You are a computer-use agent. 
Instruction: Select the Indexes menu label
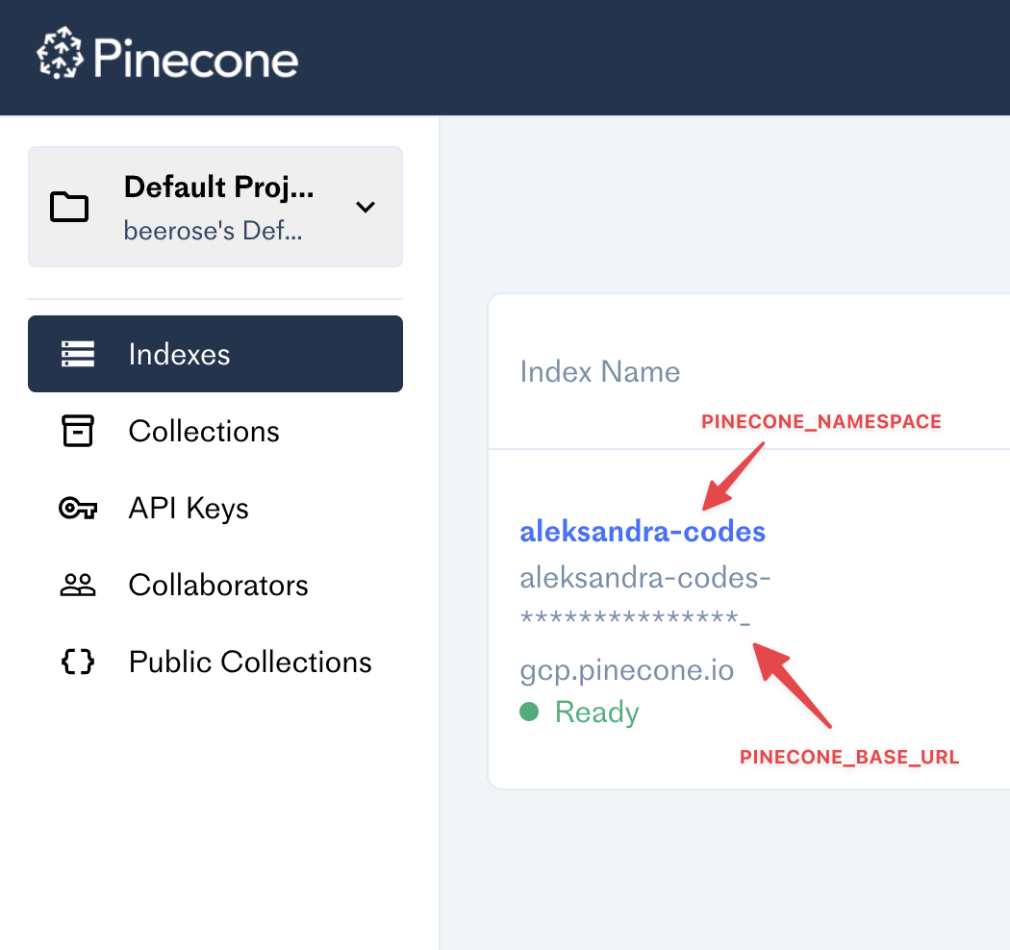click(x=180, y=354)
